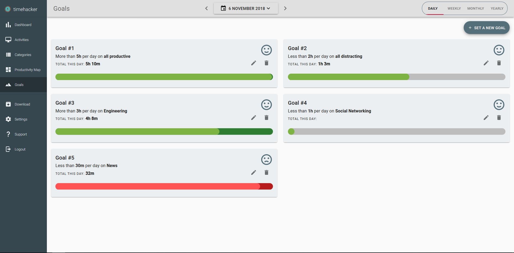
Task: Click the Goal #3 Engineering progress bar
Action: coord(164,131)
